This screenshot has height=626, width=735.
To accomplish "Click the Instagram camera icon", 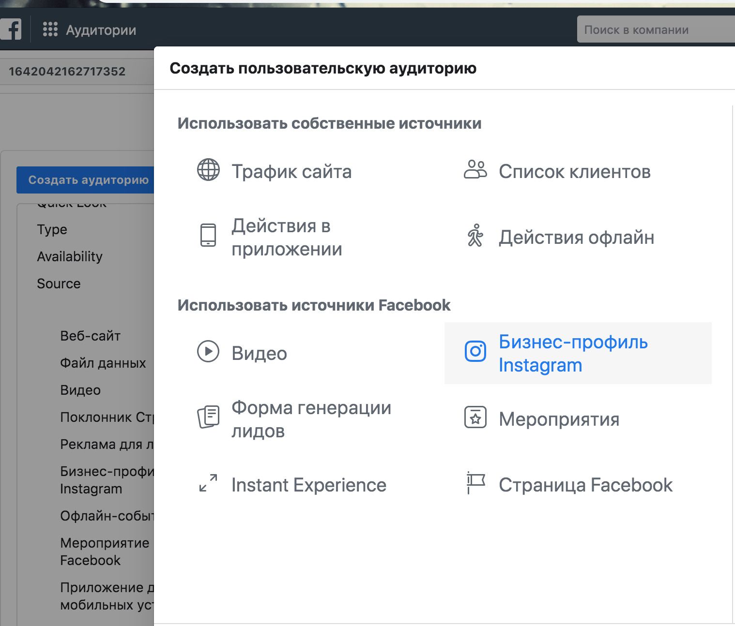I will pos(475,351).
